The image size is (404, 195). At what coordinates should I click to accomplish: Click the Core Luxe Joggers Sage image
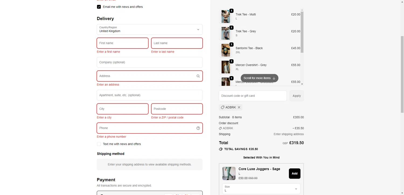click(229, 173)
